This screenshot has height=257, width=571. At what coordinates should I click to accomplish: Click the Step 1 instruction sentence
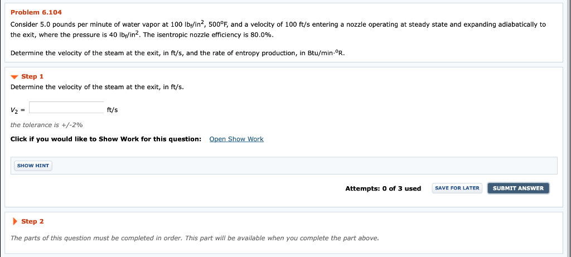[97, 87]
